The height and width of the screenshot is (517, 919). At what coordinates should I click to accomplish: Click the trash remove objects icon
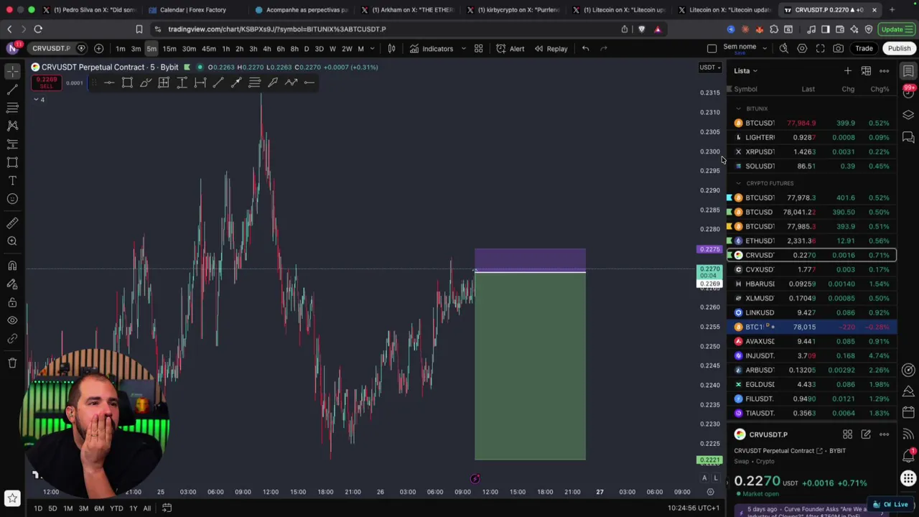pos(12,363)
